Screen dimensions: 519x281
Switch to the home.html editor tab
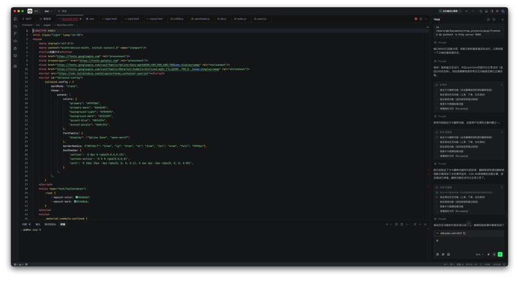[155, 19]
